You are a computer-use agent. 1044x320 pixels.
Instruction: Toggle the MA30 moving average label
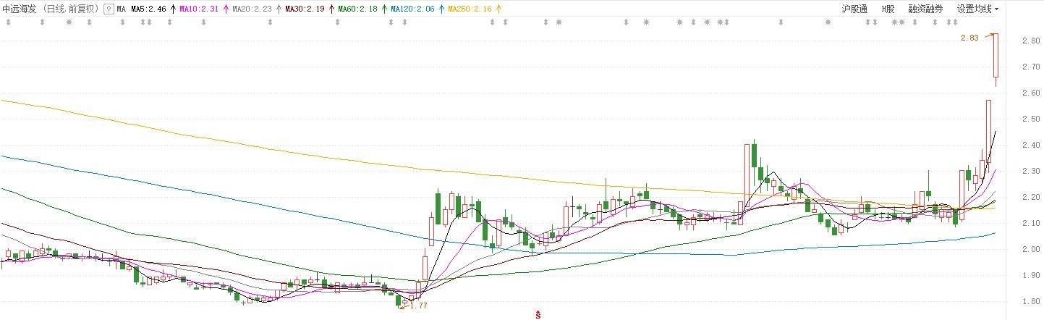(306, 9)
